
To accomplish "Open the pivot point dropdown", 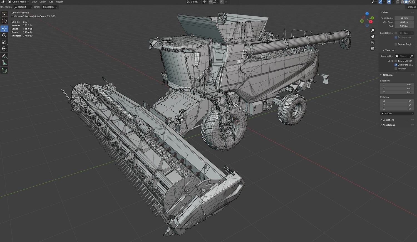I will (x=205, y=2).
